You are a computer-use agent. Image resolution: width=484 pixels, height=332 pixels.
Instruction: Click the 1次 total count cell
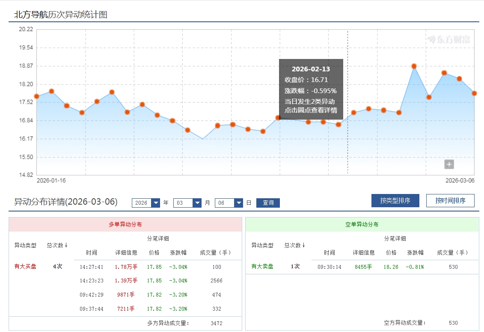click(295, 266)
